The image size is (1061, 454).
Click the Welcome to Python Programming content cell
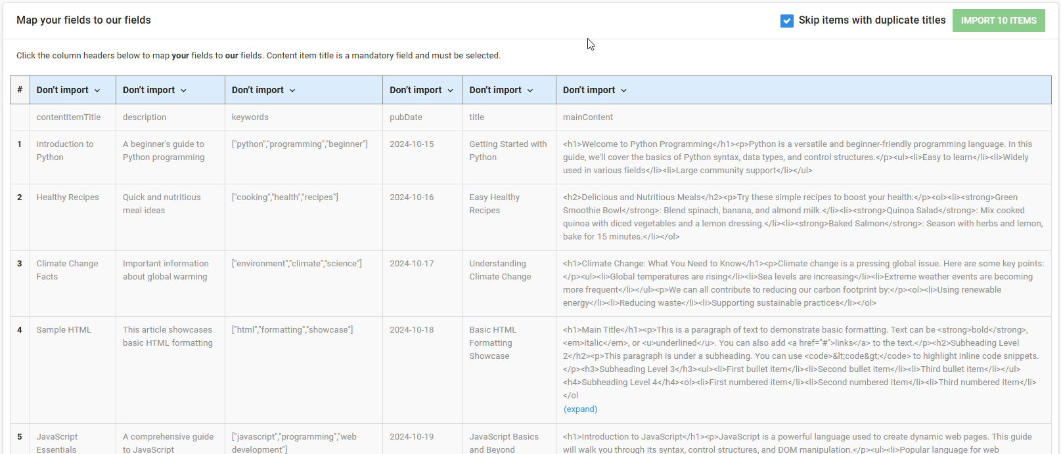pyautogui.click(x=803, y=157)
